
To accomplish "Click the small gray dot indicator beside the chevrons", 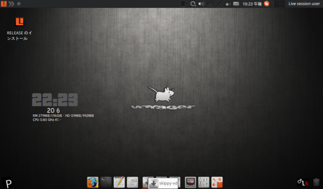I will [19, 4].
